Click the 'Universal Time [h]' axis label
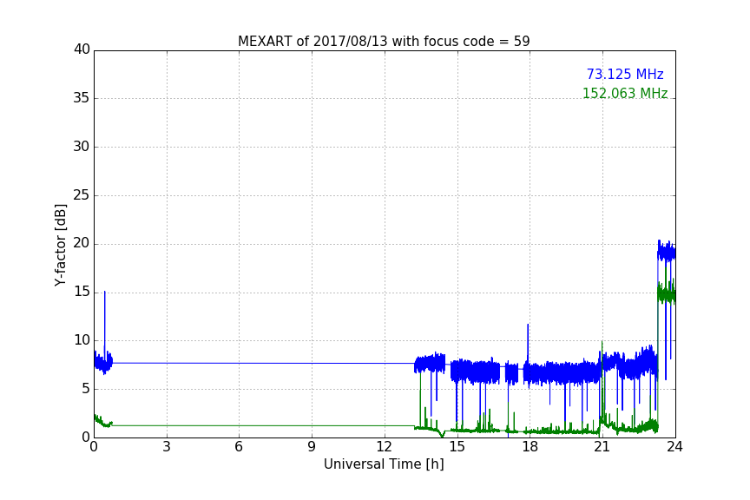 click(384, 464)
